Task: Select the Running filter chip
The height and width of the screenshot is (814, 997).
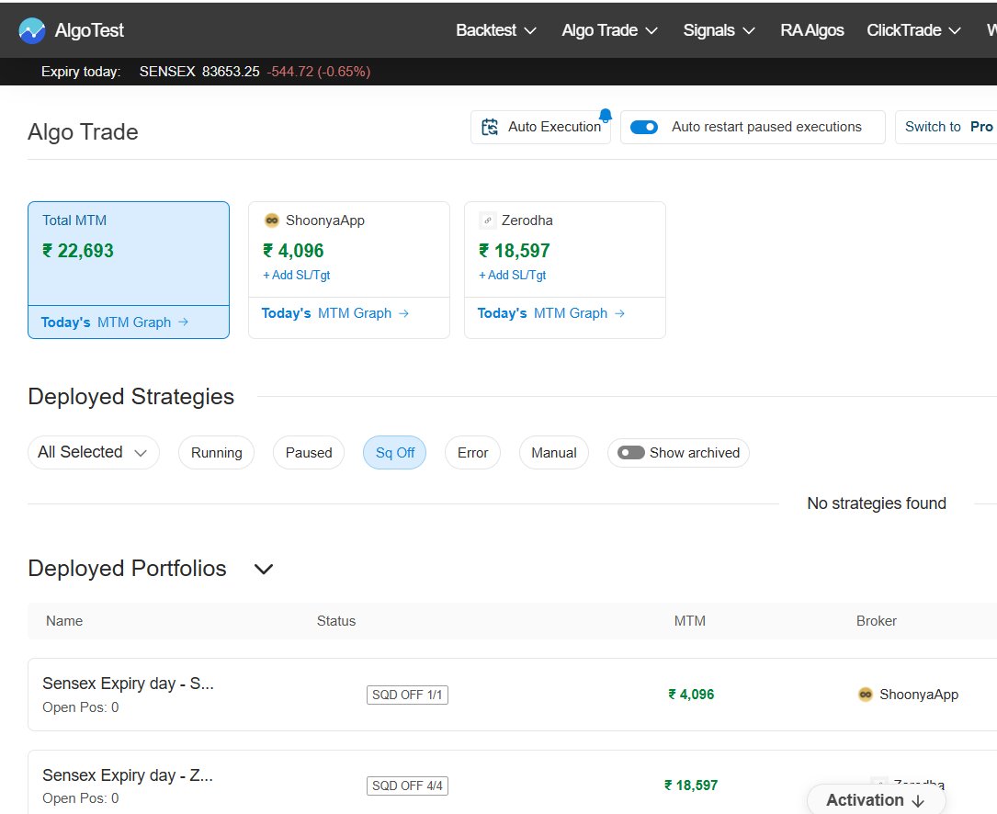Action: click(216, 453)
